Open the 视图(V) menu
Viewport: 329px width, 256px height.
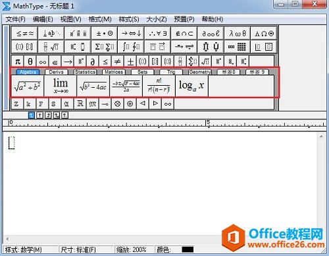tap(70, 19)
